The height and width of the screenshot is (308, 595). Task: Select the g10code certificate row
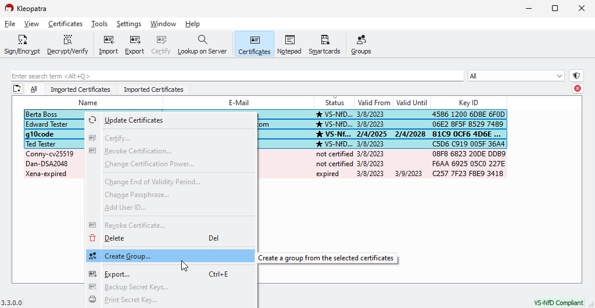pos(265,134)
